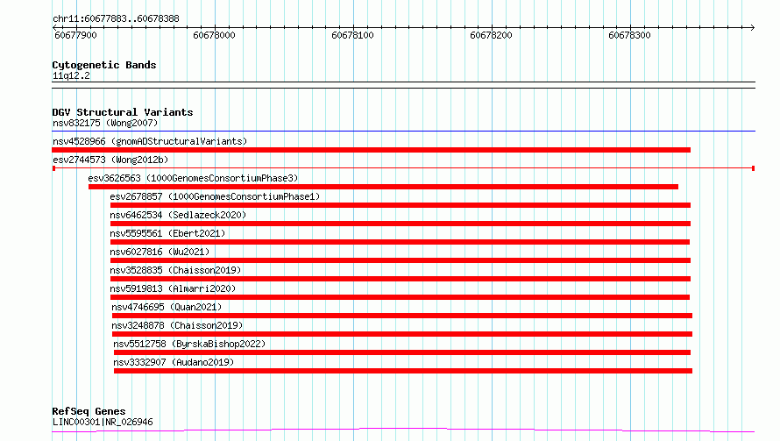Select variant nsv6462534 (Sedlazeck2020) label
Image resolution: width=780 pixels, height=441 pixels.
[178, 215]
